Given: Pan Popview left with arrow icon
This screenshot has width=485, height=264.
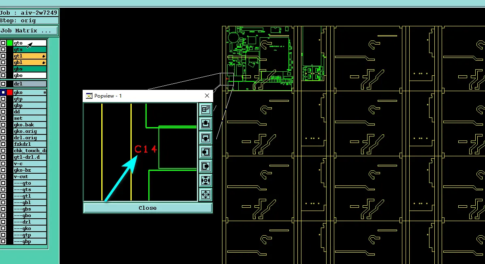Looking at the screenshot, I should (205, 152).
